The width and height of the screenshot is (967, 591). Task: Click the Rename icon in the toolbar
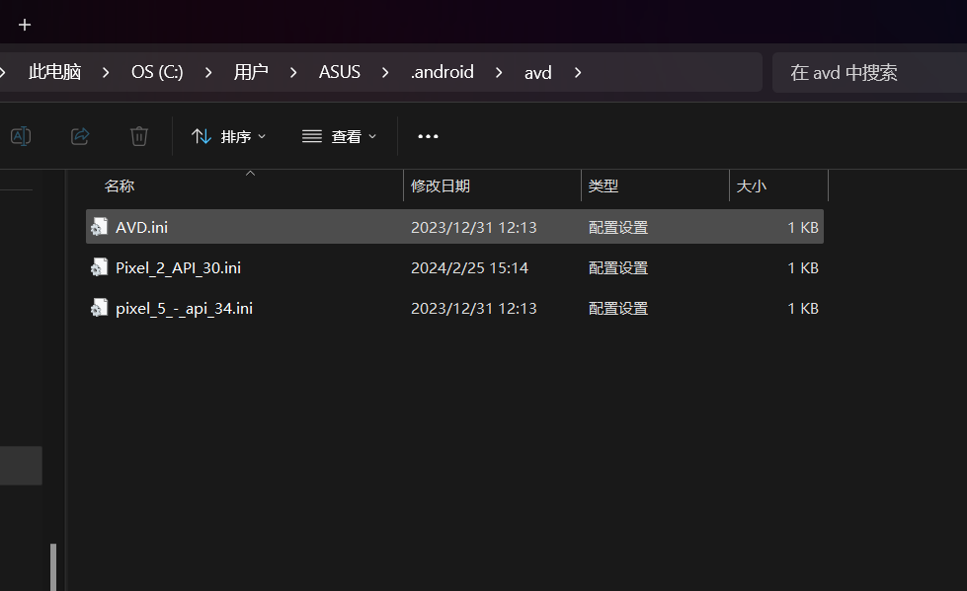point(21,136)
